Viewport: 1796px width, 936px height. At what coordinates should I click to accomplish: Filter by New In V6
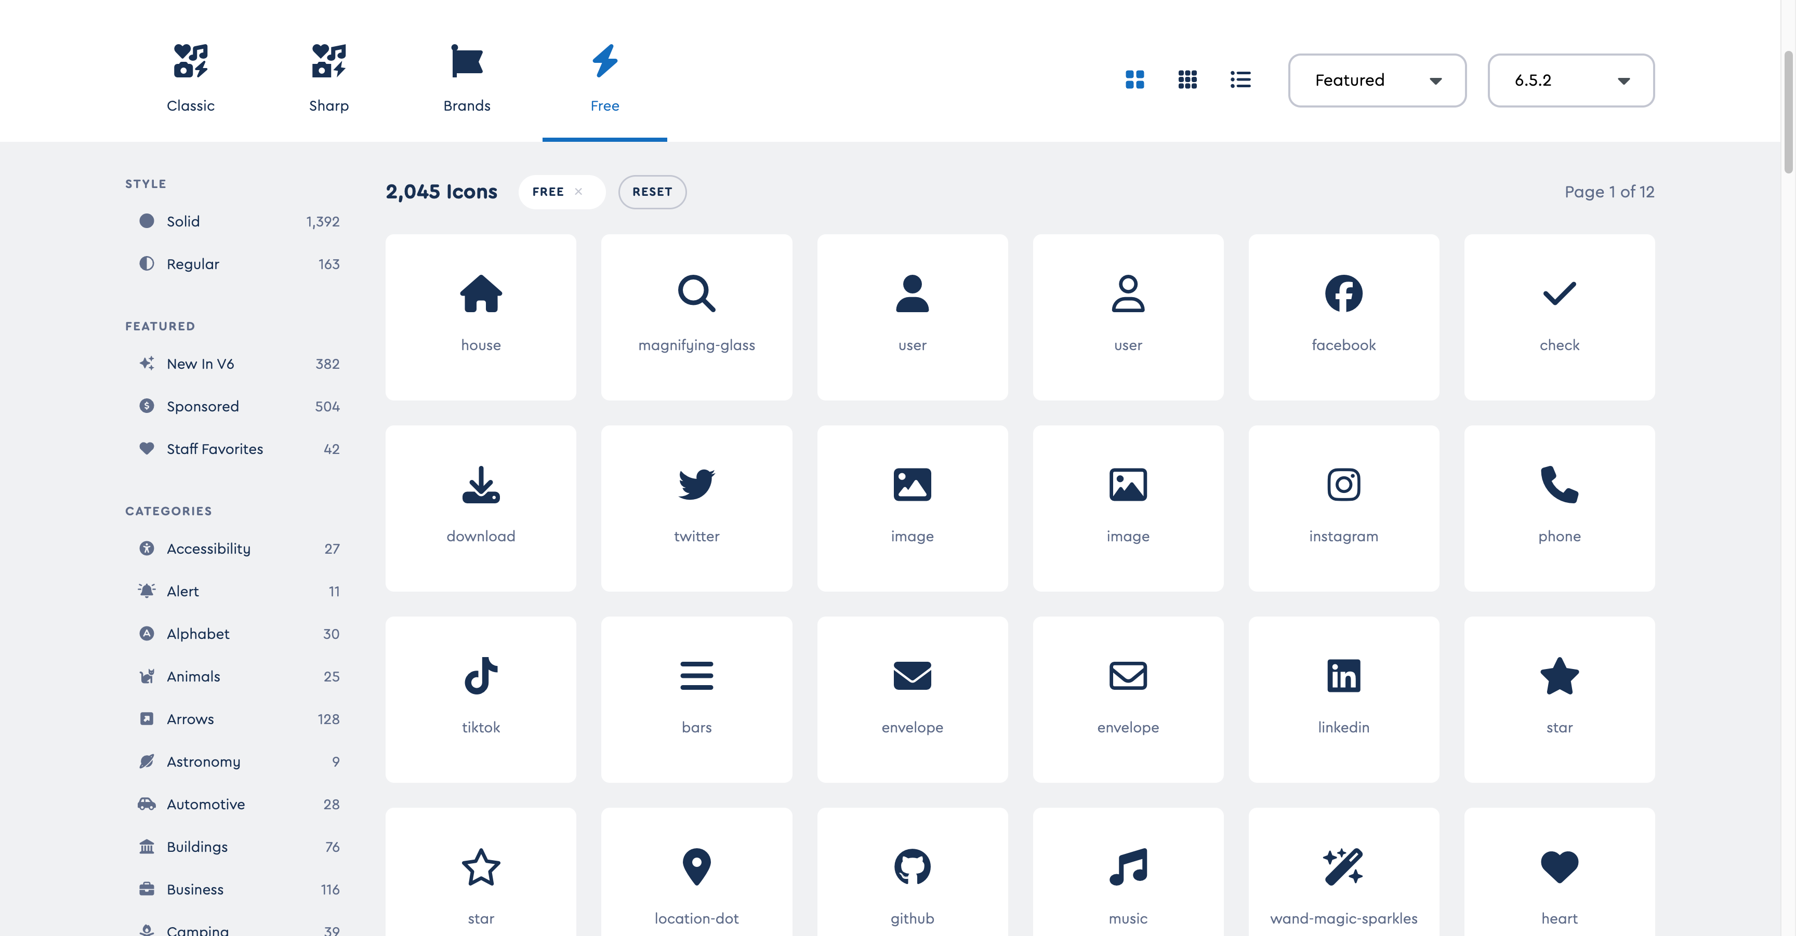(x=239, y=363)
